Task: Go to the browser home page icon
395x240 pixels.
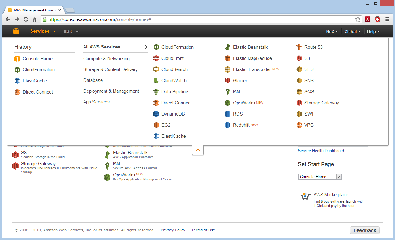Action: click(x=35, y=19)
